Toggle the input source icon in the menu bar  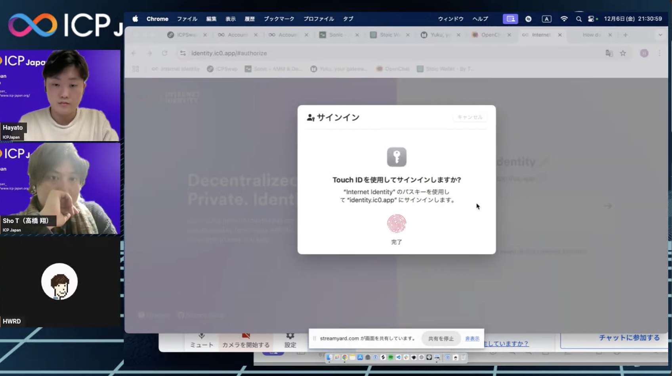point(546,19)
